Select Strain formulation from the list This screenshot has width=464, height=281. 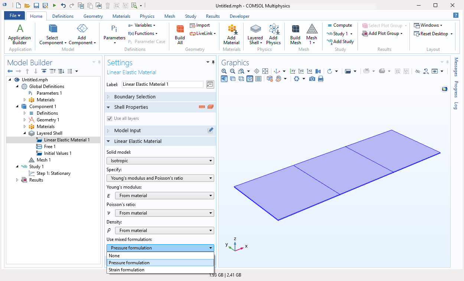[x=127, y=270]
